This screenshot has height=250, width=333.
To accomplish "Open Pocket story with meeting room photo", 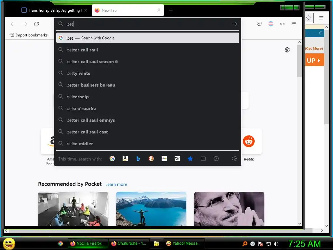I will (x=73, y=209).
